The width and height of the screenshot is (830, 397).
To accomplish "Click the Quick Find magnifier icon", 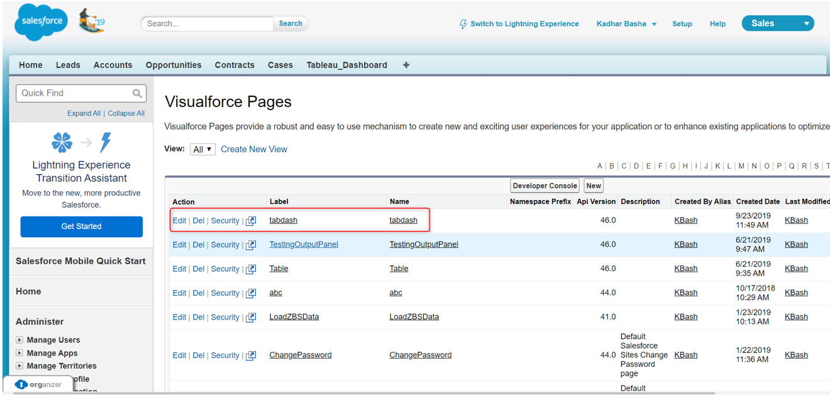I will point(138,93).
